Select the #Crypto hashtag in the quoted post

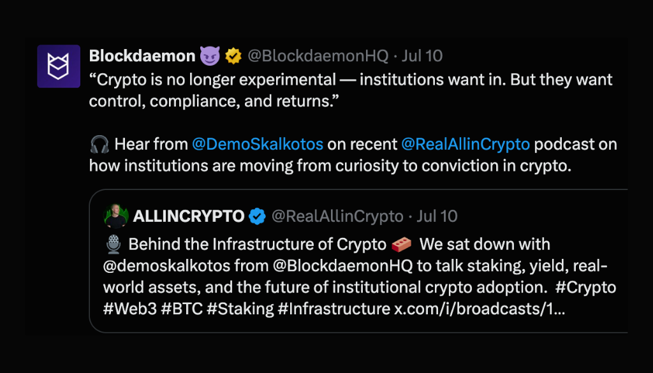click(585, 288)
